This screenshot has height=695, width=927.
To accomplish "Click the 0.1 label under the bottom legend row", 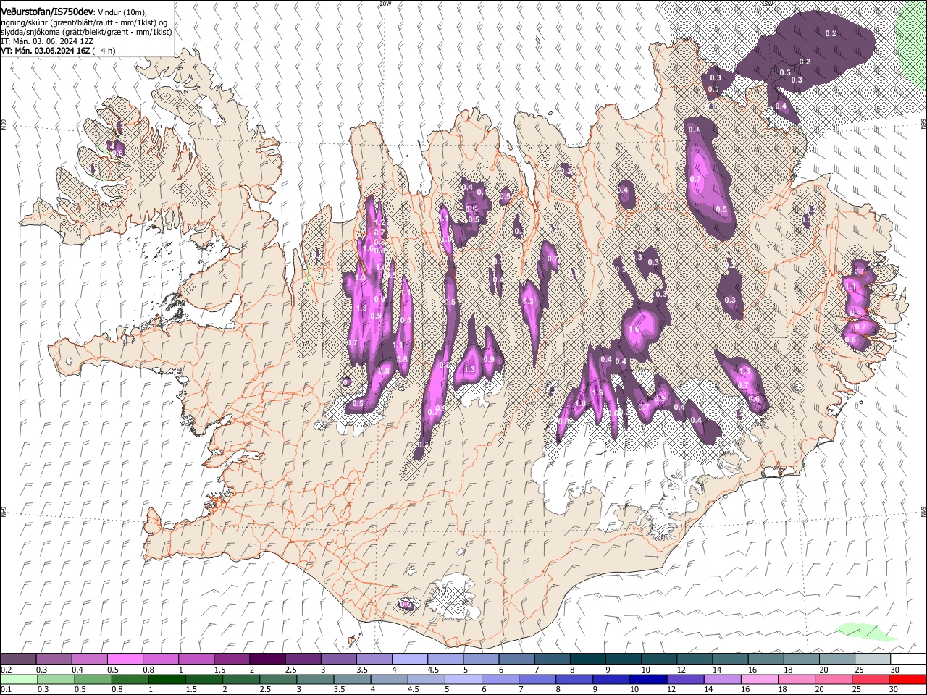I will [6, 689].
